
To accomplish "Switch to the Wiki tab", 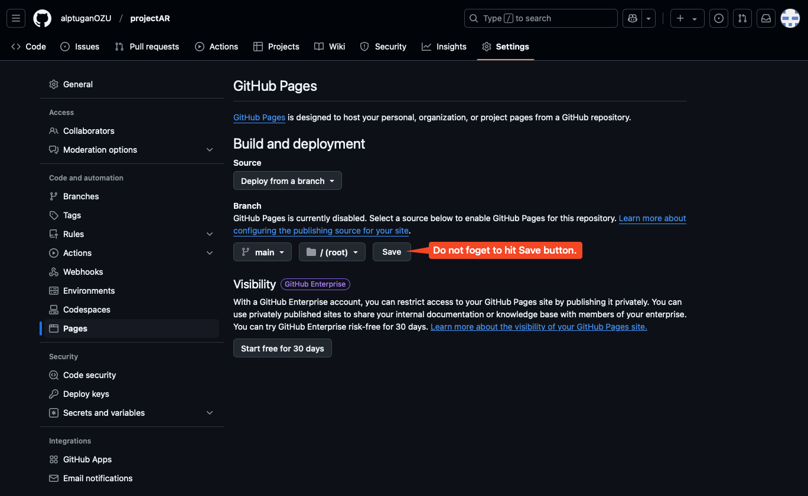I will tap(330, 47).
